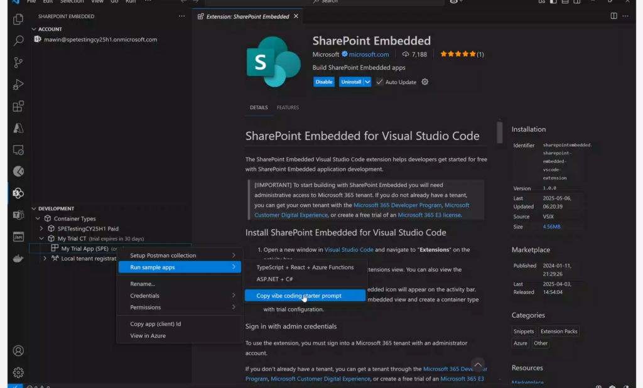Click the scroll-to-top arrow button
Screen dimensions: 643x388
(478, 364)
